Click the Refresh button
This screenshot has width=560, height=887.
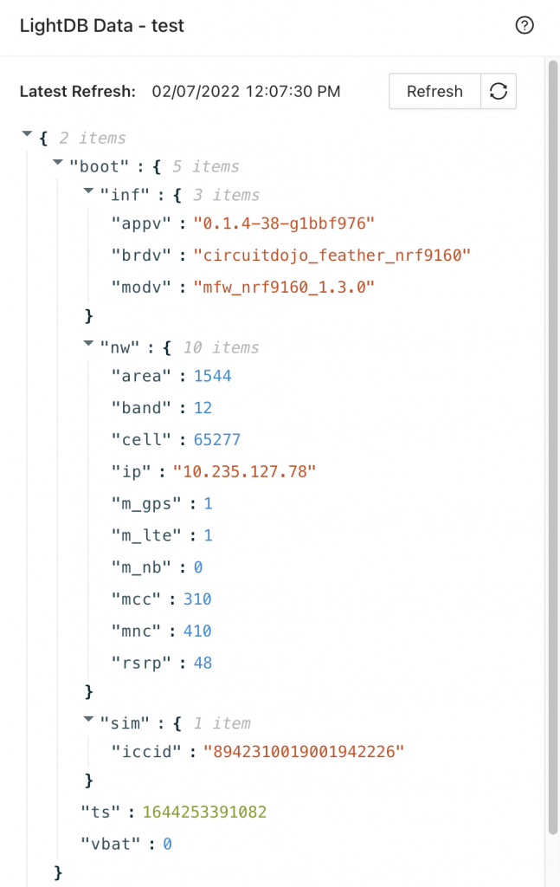pyautogui.click(x=434, y=91)
